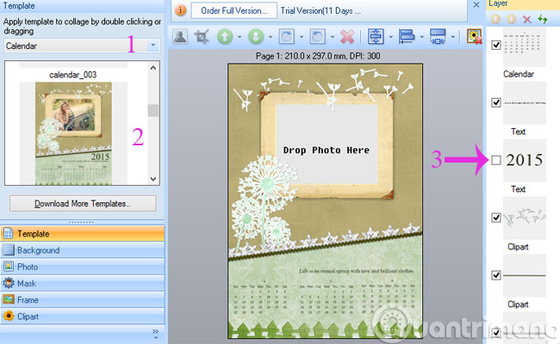Image resolution: width=560 pixels, height=344 pixels.
Task: Click the green swap arrows icon in Layer panel
Action: [543, 19]
